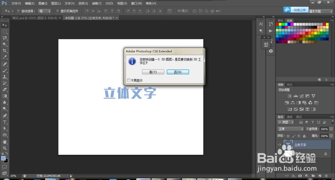Toggle the pixel layer filter
The height and width of the screenshot is (180, 335).
[301, 122]
